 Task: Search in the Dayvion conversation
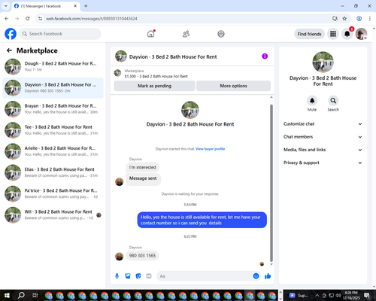[x=333, y=101]
